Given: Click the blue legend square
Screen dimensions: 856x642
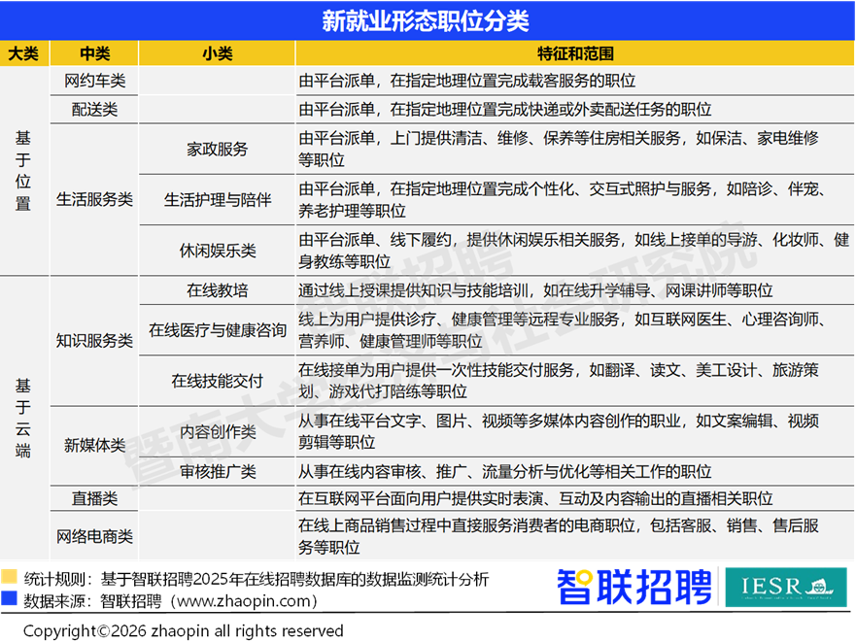Looking at the screenshot, I should point(10,598).
